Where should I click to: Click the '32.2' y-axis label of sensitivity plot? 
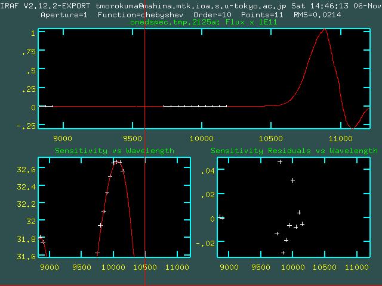(26, 204)
